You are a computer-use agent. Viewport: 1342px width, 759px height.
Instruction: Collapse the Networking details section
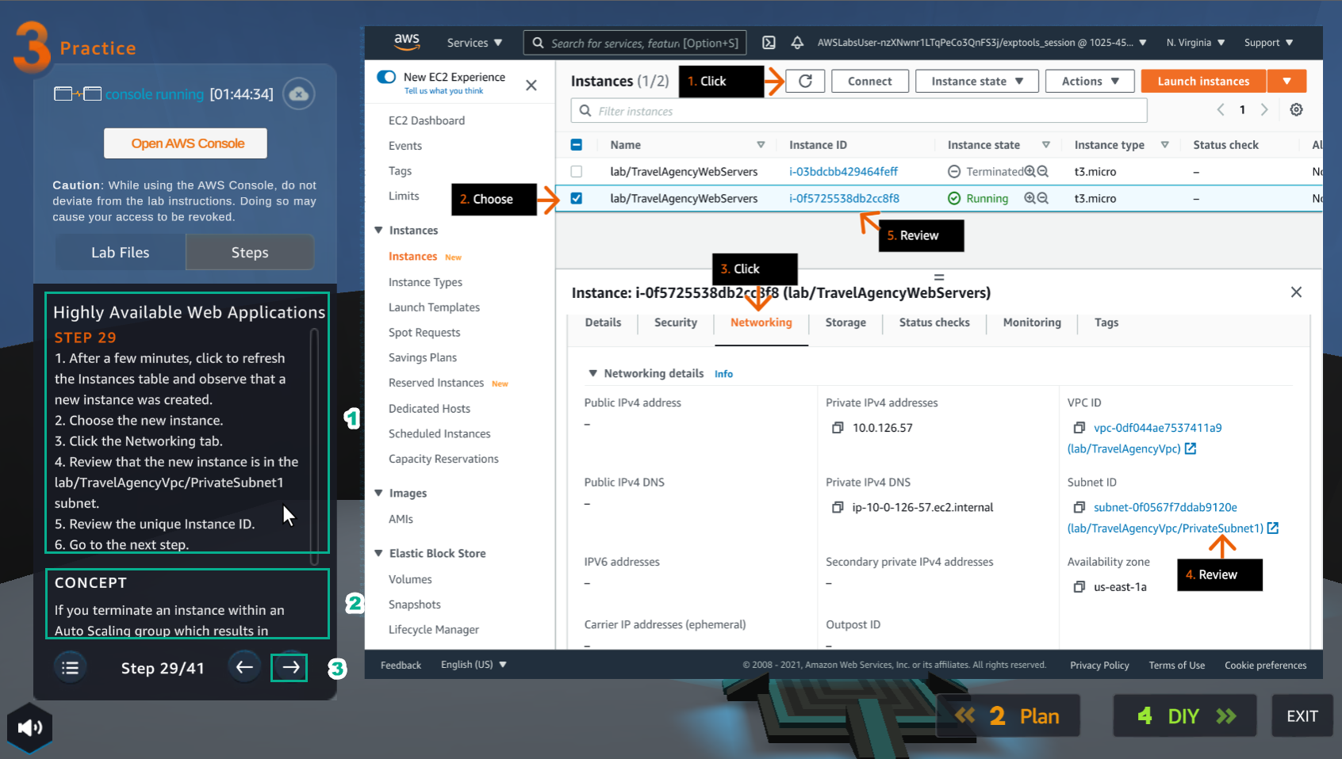pyautogui.click(x=592, y=373)
